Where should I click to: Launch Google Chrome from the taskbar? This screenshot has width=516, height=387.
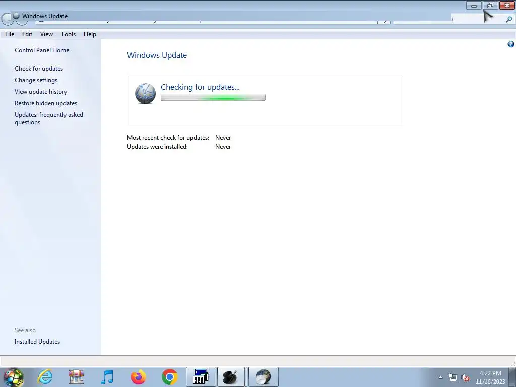coord(169,377)
